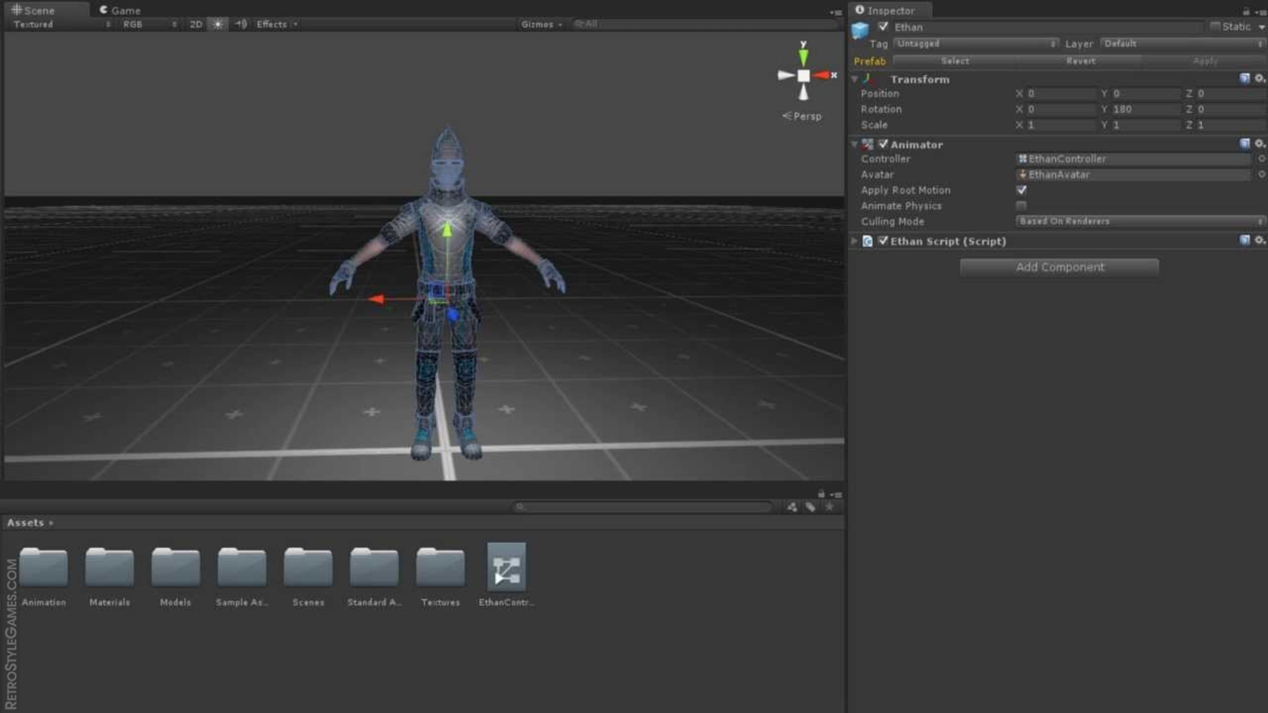This screenshot has width=1268, height=713.
Task: Toggle scene lighting sun icon
Action: [217, 24]
